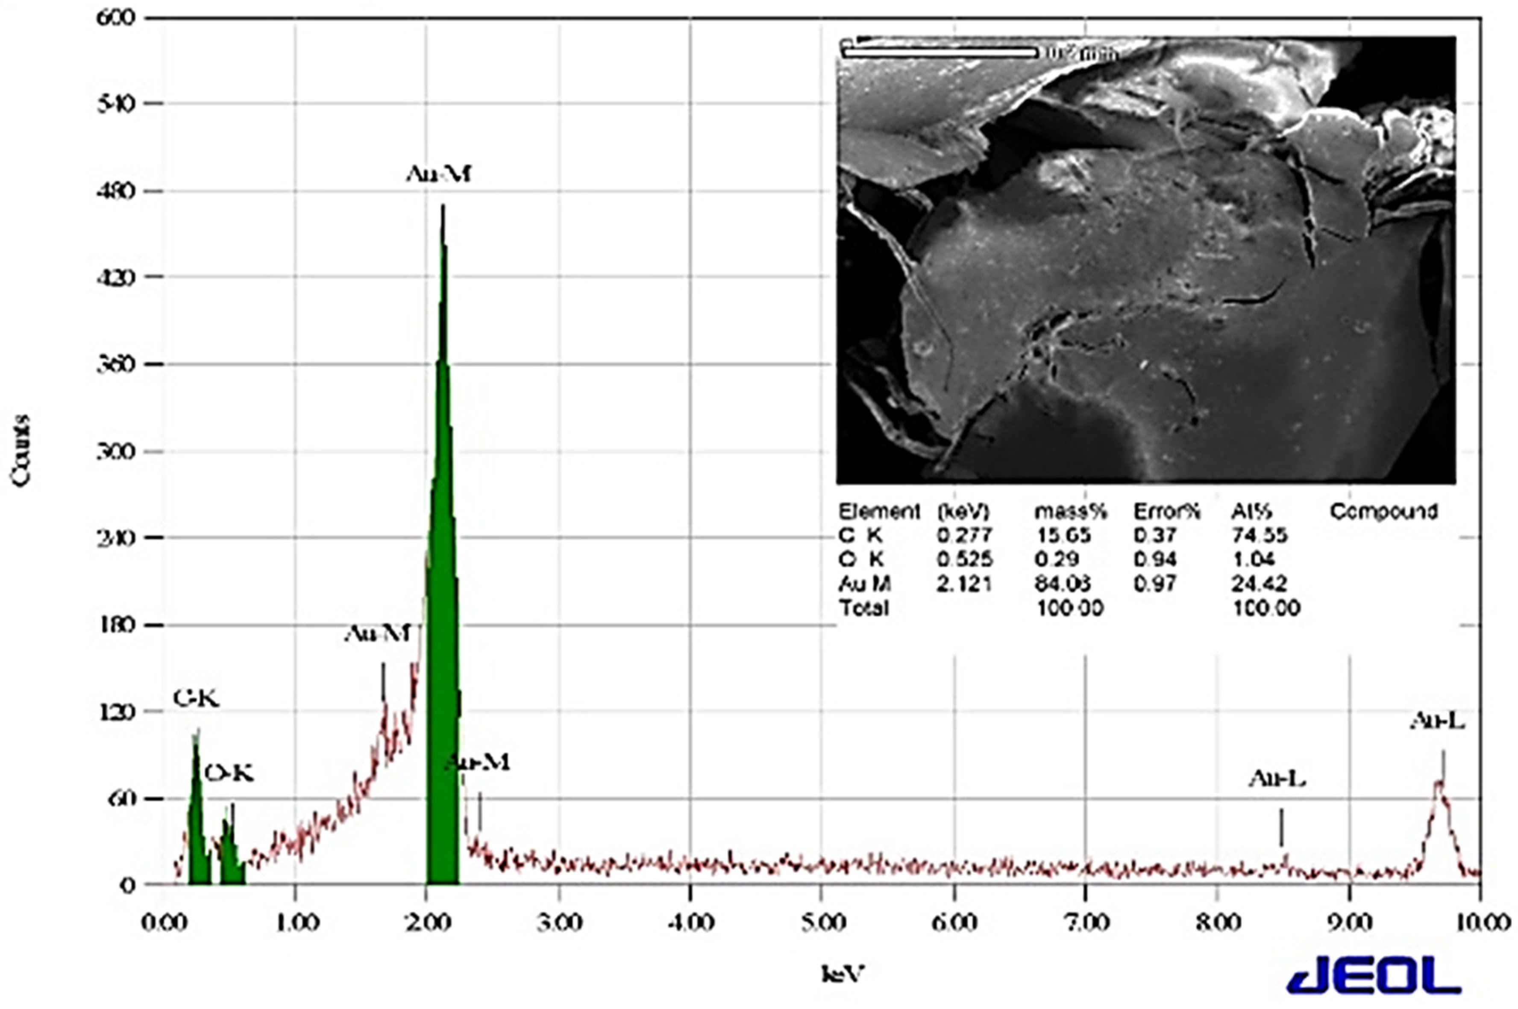This screenshot has height=1009, width=1518.
Task: Click the y-axis tick label 300
Action: tap(116, 451)
